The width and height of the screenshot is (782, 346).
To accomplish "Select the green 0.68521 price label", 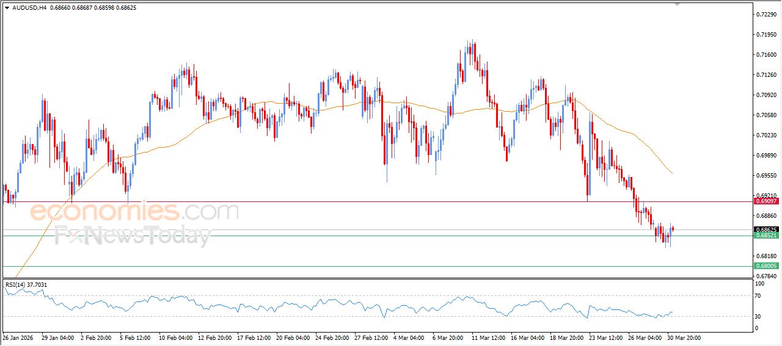I will (766, 236).
